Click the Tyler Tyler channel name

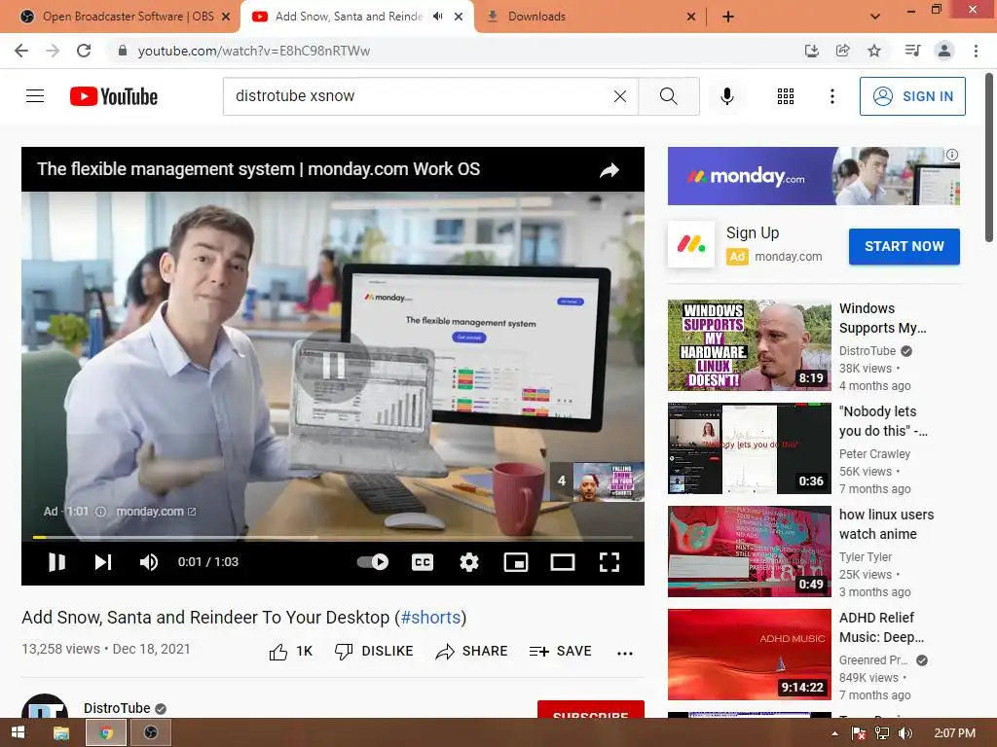coord(866,557)
